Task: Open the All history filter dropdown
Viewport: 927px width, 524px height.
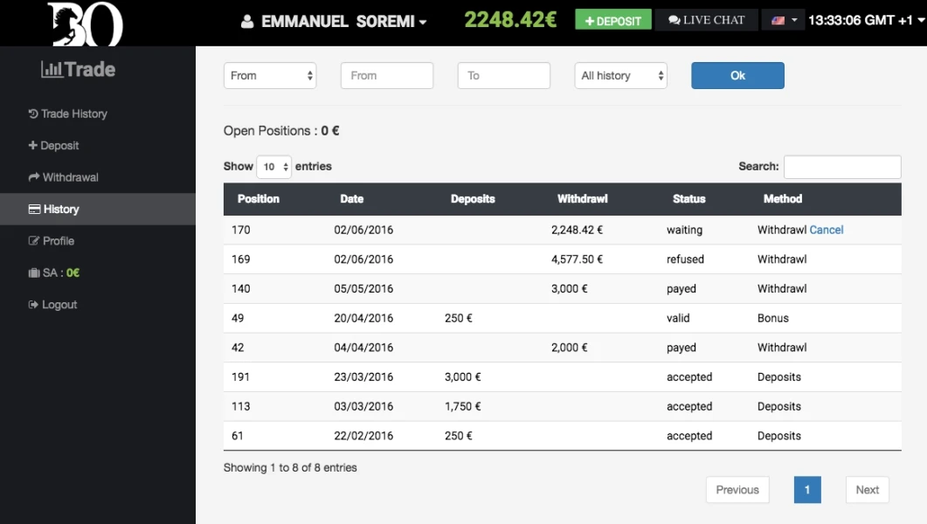Action: point(620,76)
